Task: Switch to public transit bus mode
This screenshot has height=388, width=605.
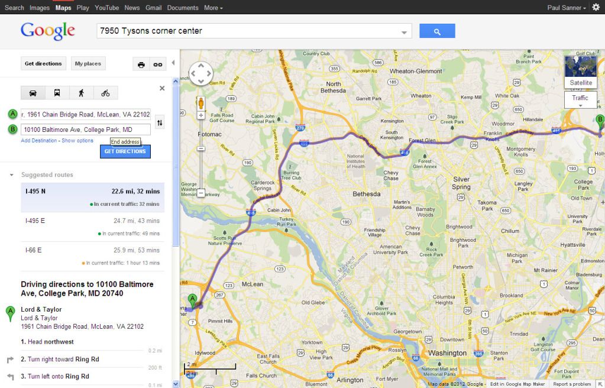Action: 57,93
